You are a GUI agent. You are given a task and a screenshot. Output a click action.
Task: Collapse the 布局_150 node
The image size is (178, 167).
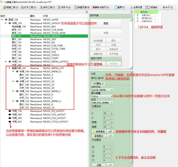pyautogui.click(x=13, y=91)
